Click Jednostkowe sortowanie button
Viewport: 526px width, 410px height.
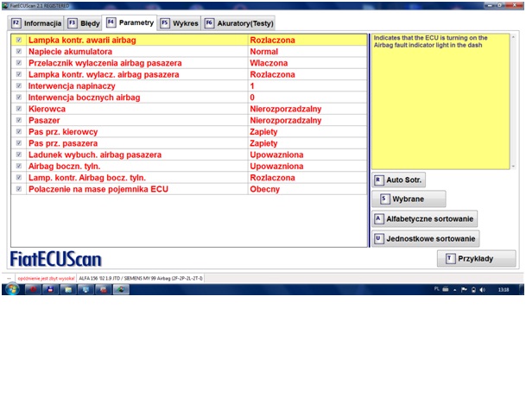tap(425, 239)
